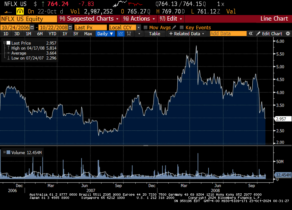Click the Last Price white legend swatch
Screen dimensions: 292x210
point(8,43)
